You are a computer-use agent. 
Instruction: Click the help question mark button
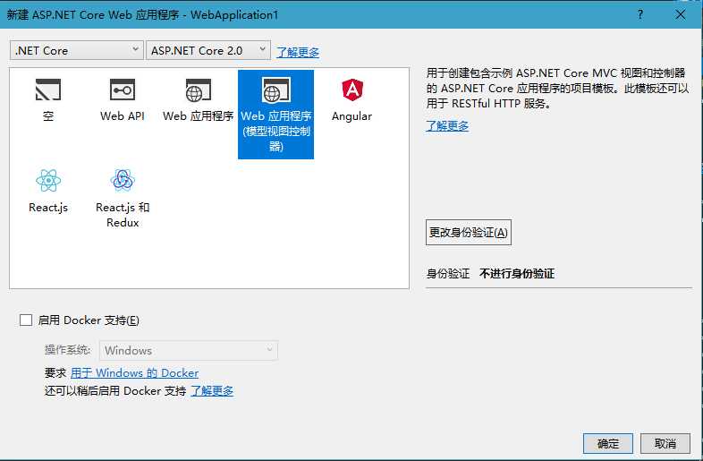640,14
